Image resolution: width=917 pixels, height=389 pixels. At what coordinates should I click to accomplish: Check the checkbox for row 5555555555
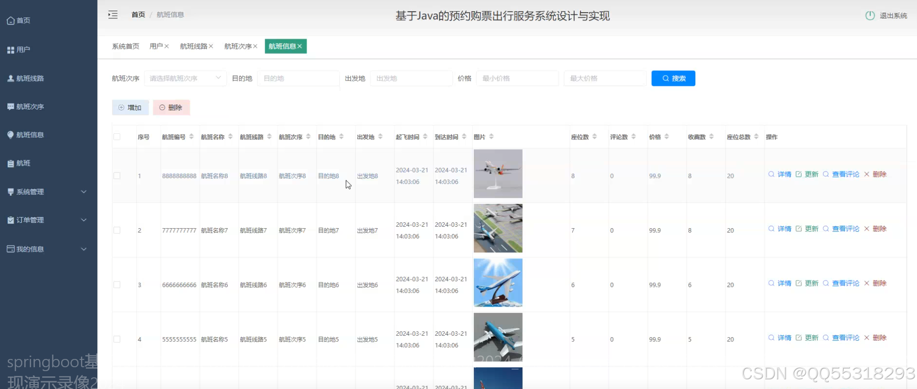[117, 339]
